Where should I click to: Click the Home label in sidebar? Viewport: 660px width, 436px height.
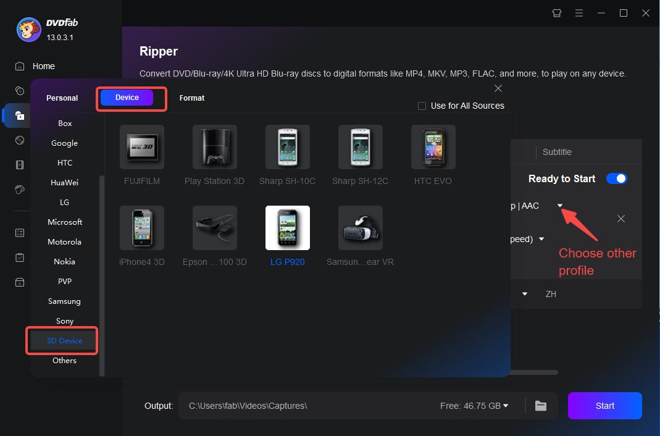(44, 66)
